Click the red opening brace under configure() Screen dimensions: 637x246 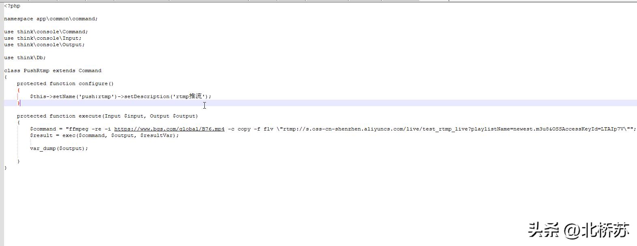pyautogui.click(x=19, y=90)
